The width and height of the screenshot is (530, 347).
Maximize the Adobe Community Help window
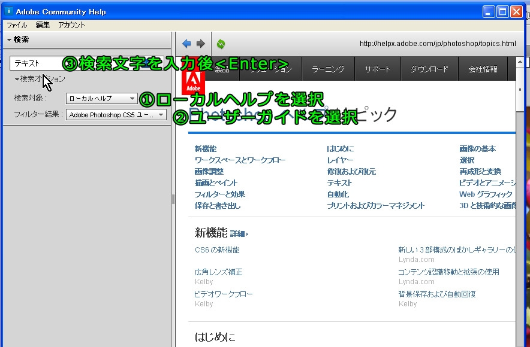point(502,12)
